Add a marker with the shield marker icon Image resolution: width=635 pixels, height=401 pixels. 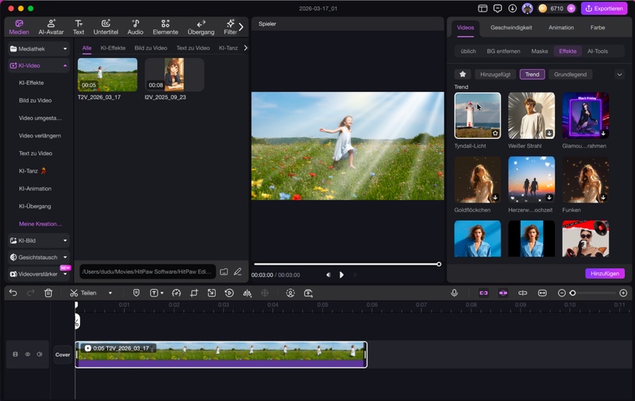click(137, 293)
